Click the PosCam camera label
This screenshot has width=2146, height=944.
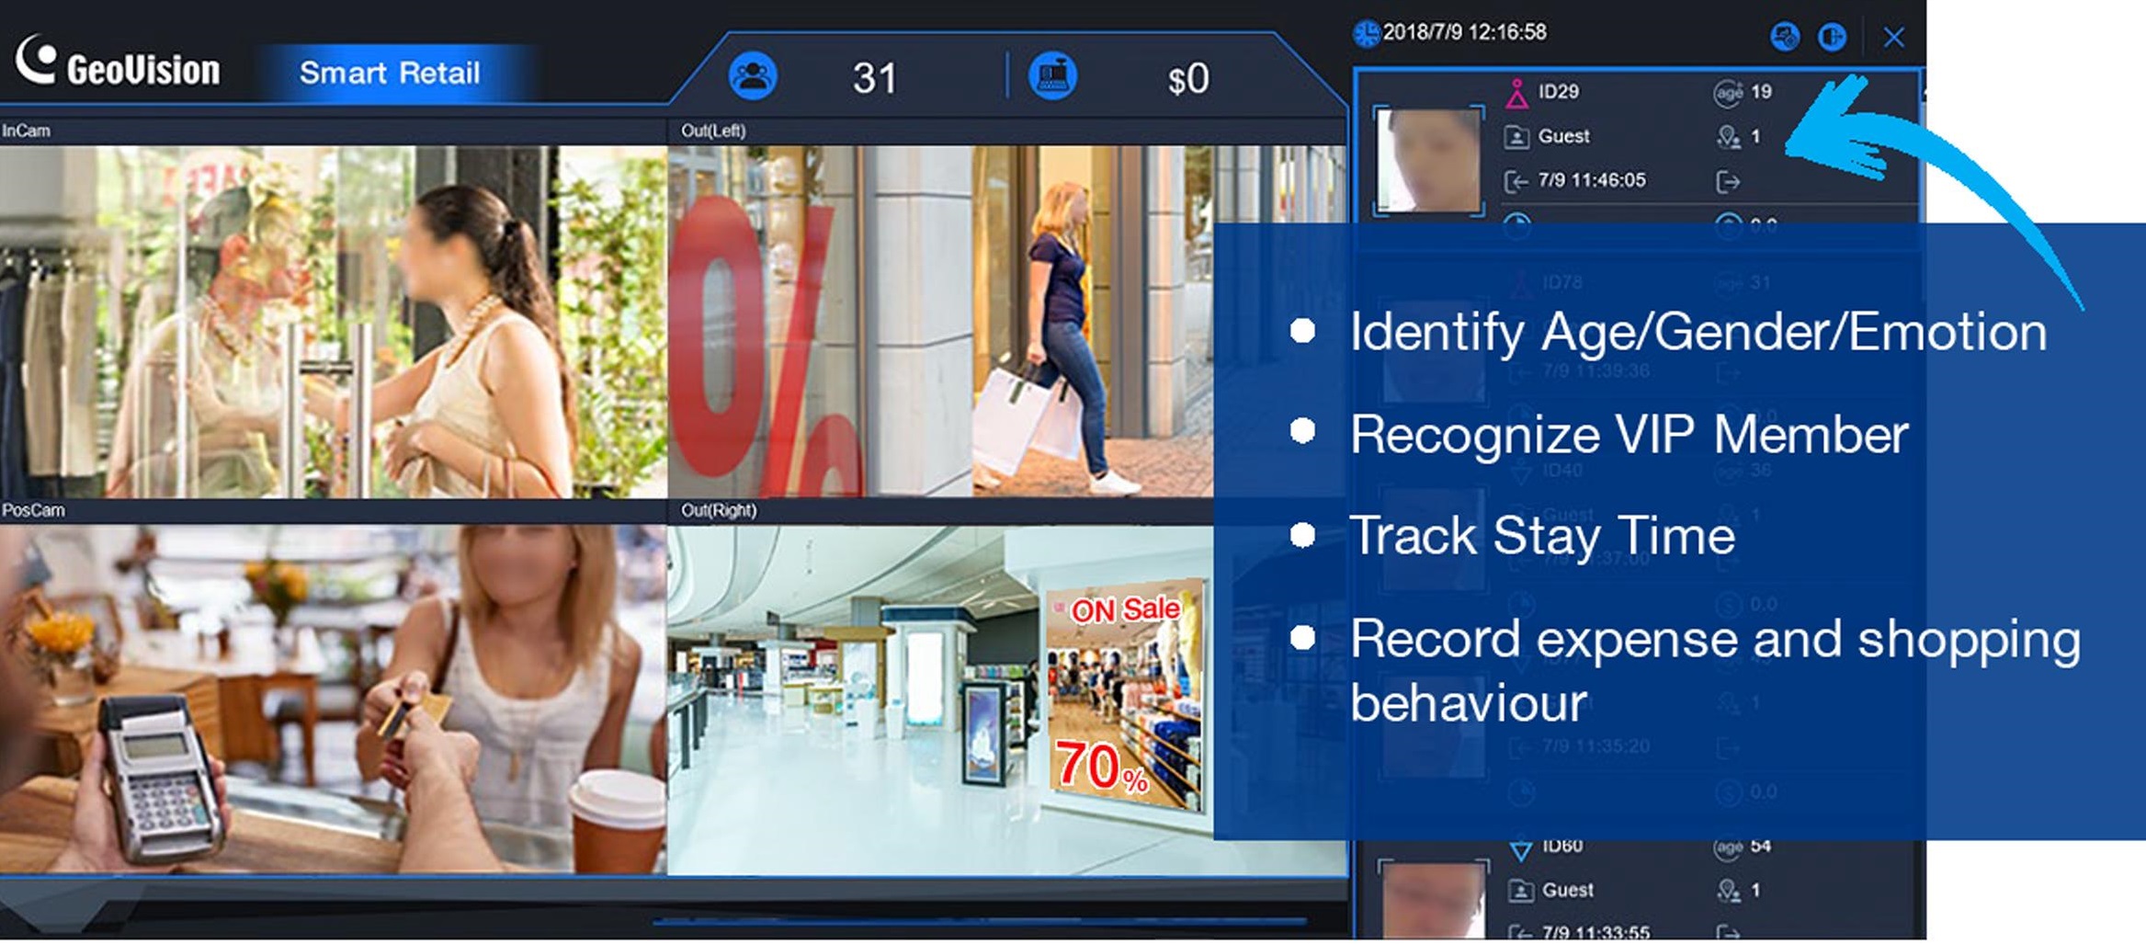pyautogui.click(x=33, y=510)
